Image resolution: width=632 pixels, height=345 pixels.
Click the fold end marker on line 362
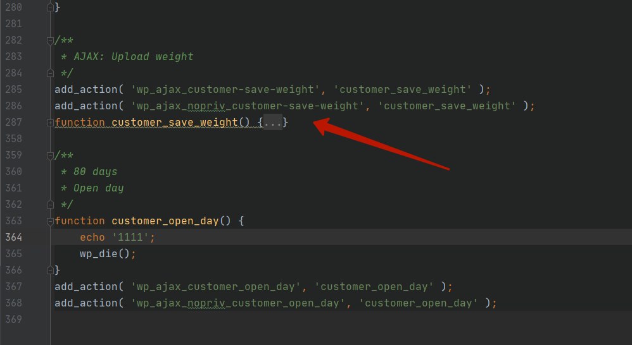point(50,205)
